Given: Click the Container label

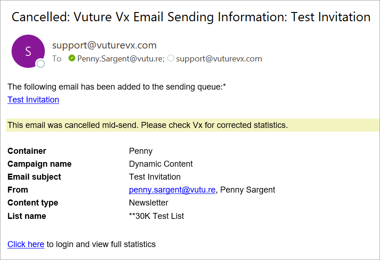Looking at the screenshot, I should pos(27,151).
